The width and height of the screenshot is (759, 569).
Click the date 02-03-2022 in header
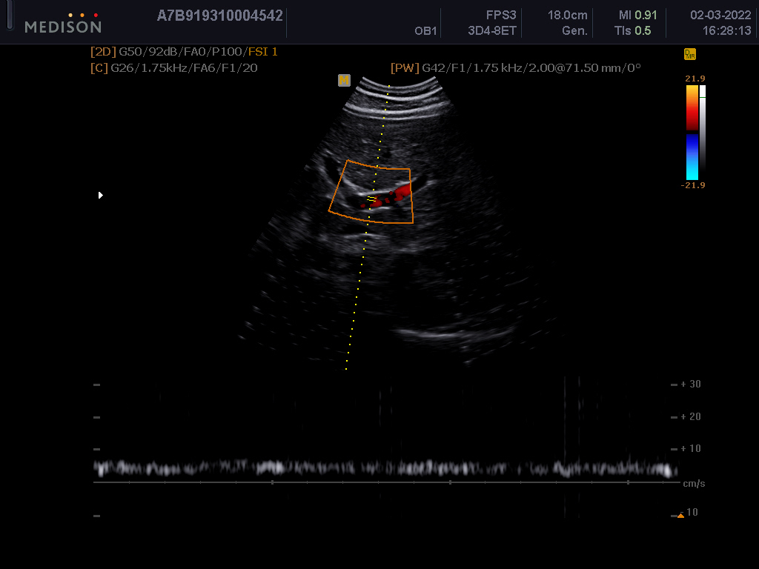tap(720, 15)
